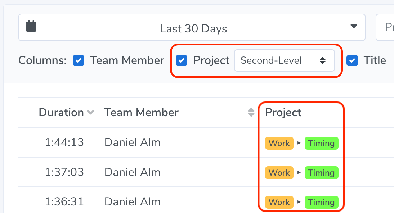Click the Timing tag in the 1:37:03 row
Viewport: 394px width, 213px height.
click(321, 173)
